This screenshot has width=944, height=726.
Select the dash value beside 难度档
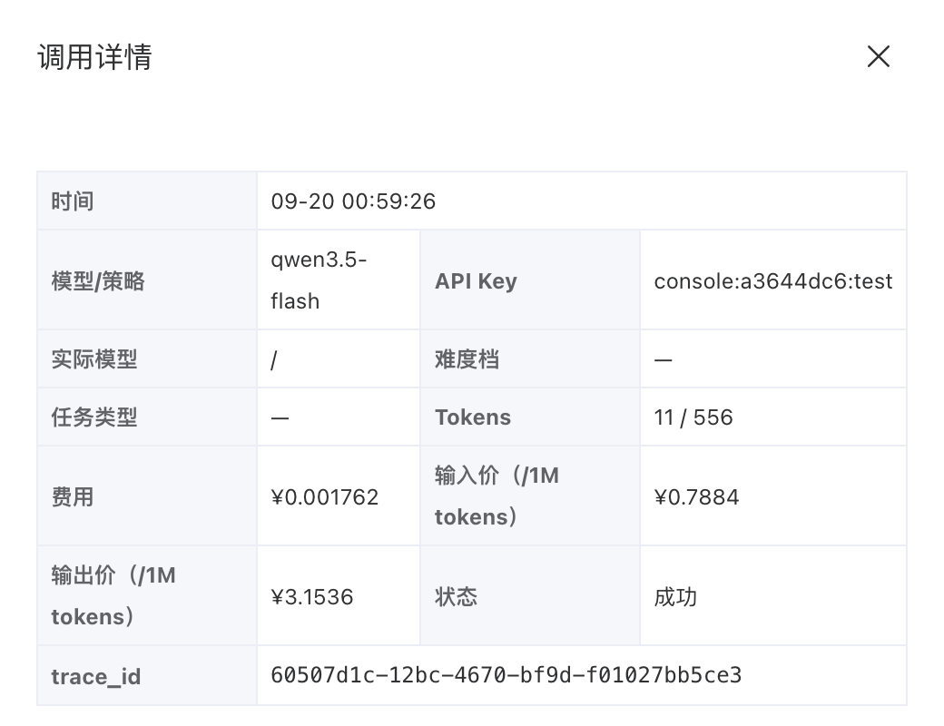[x=663, y=360]
